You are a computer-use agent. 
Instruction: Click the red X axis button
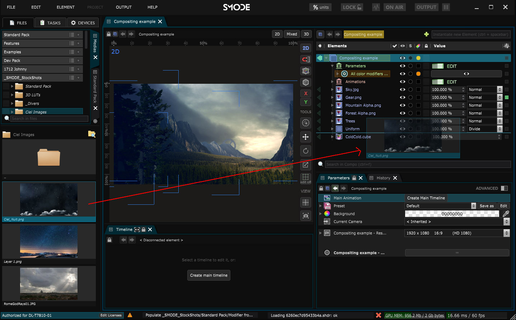[306, 93]
